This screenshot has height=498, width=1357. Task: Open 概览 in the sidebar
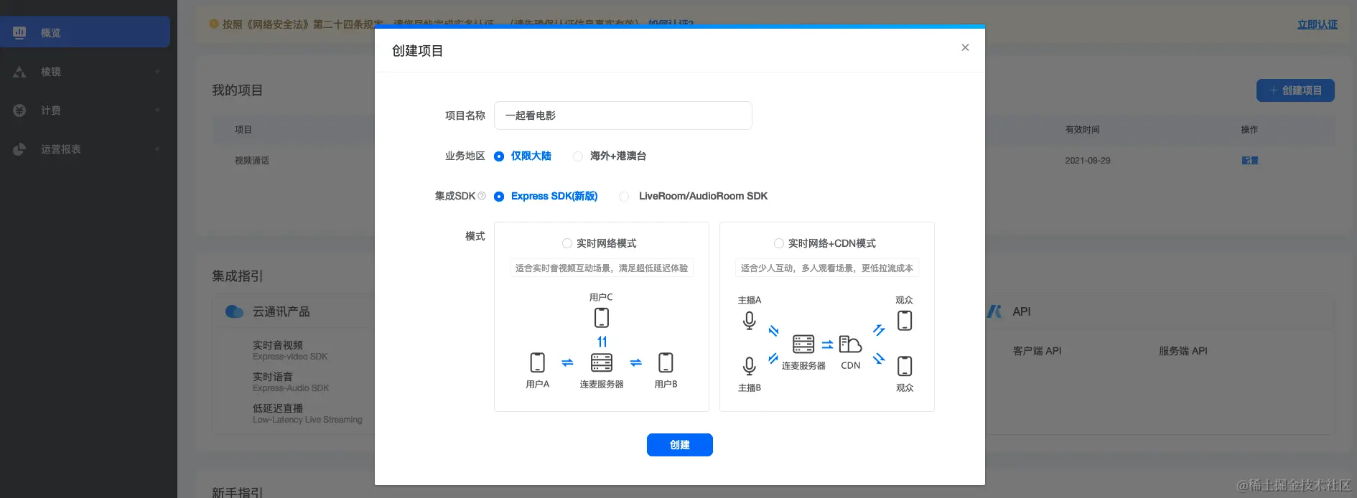click(x=85, y=32)
